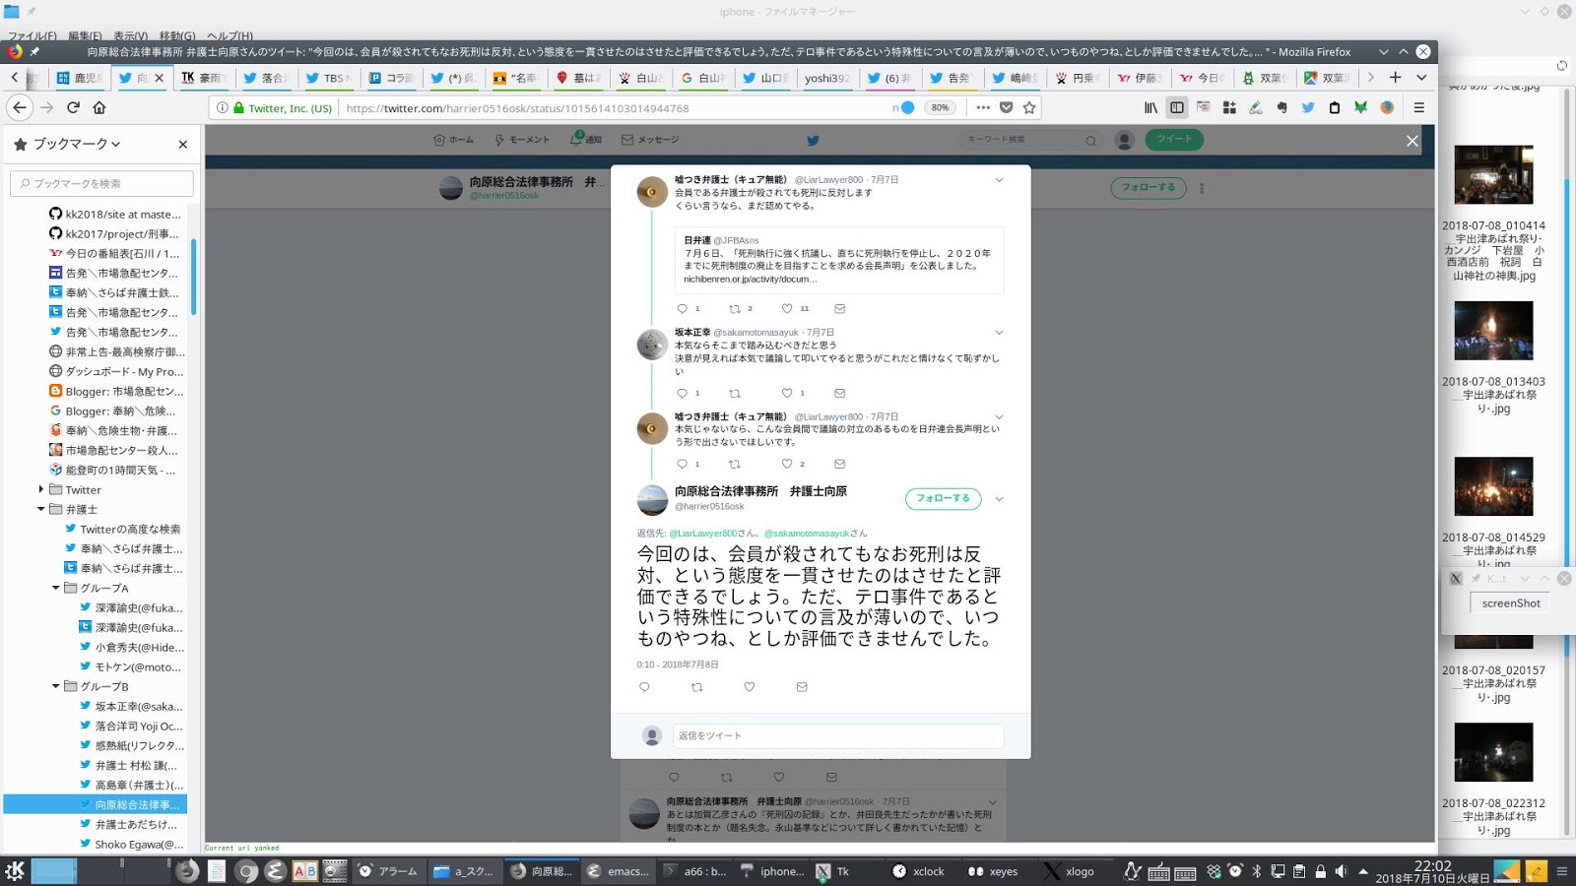The width and height of the screenshot is (1576, 886).
Task: List all tabs dropdown arrow
Action: [1421, 77]
